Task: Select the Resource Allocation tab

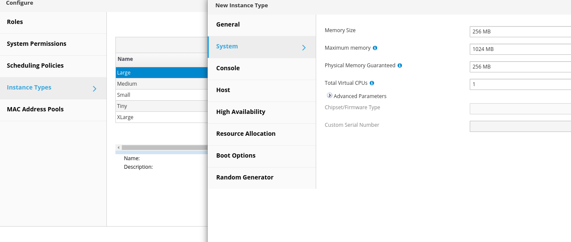Action: click(246, 134)
